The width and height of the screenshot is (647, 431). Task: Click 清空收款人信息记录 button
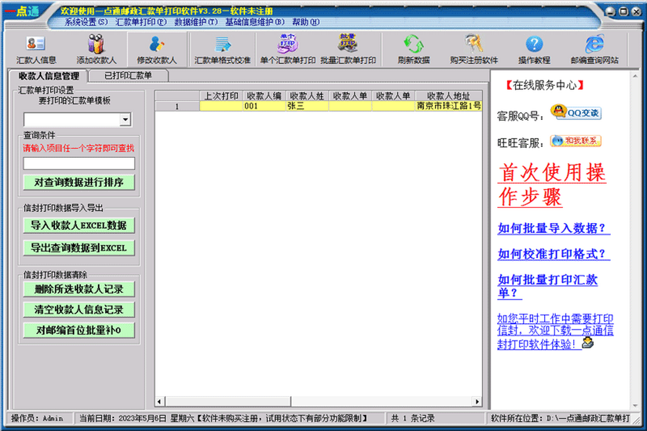[x=79, y=310]
